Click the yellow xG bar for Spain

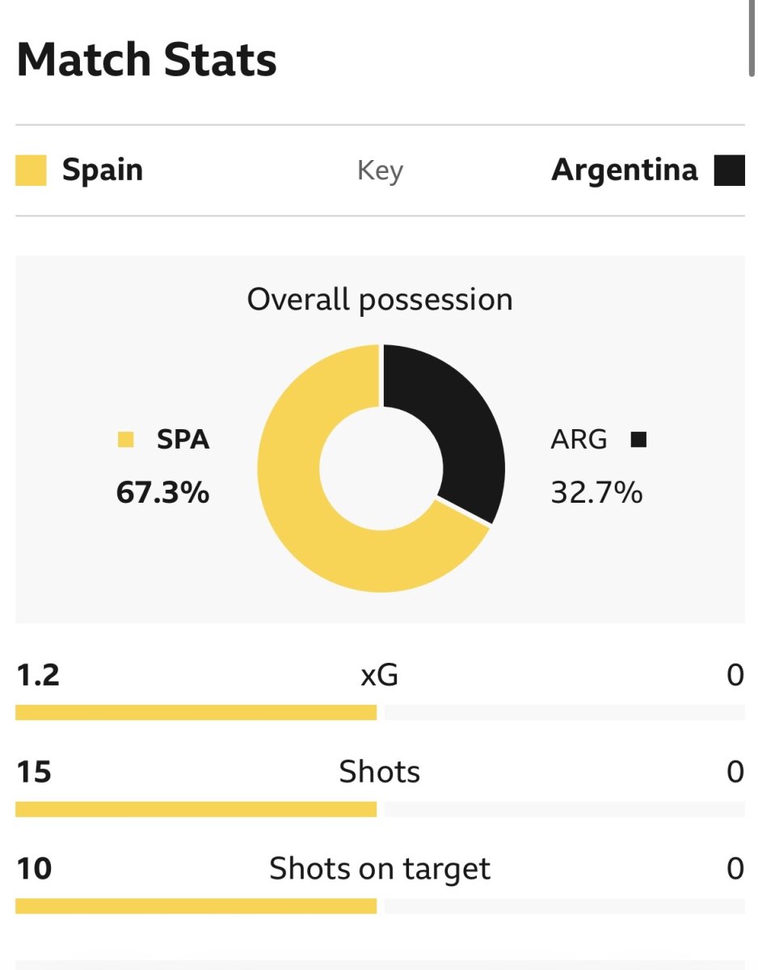click(x=196, y=712)
